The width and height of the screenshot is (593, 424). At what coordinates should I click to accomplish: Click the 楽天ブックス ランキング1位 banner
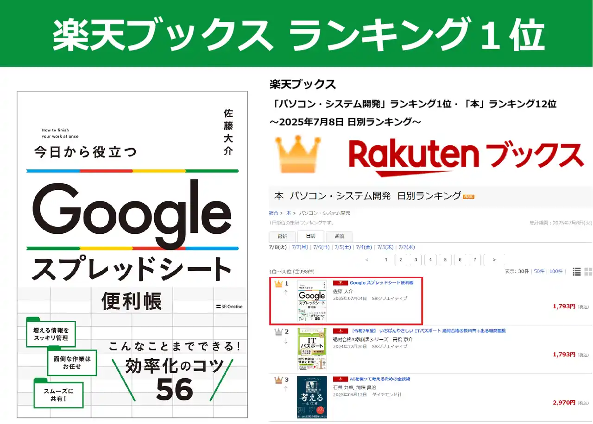(296, 34)
